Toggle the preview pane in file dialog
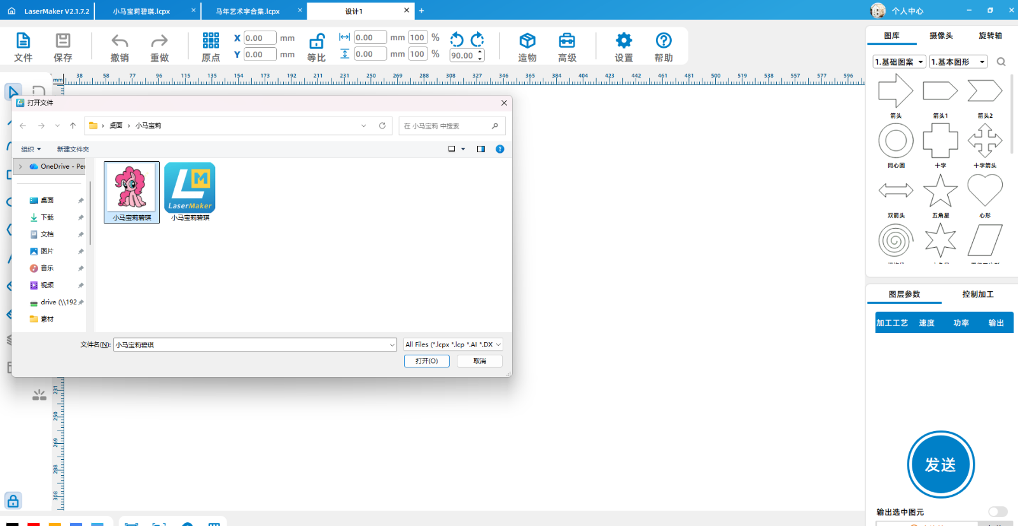The image size is (1018, 526). click(481, 149)
